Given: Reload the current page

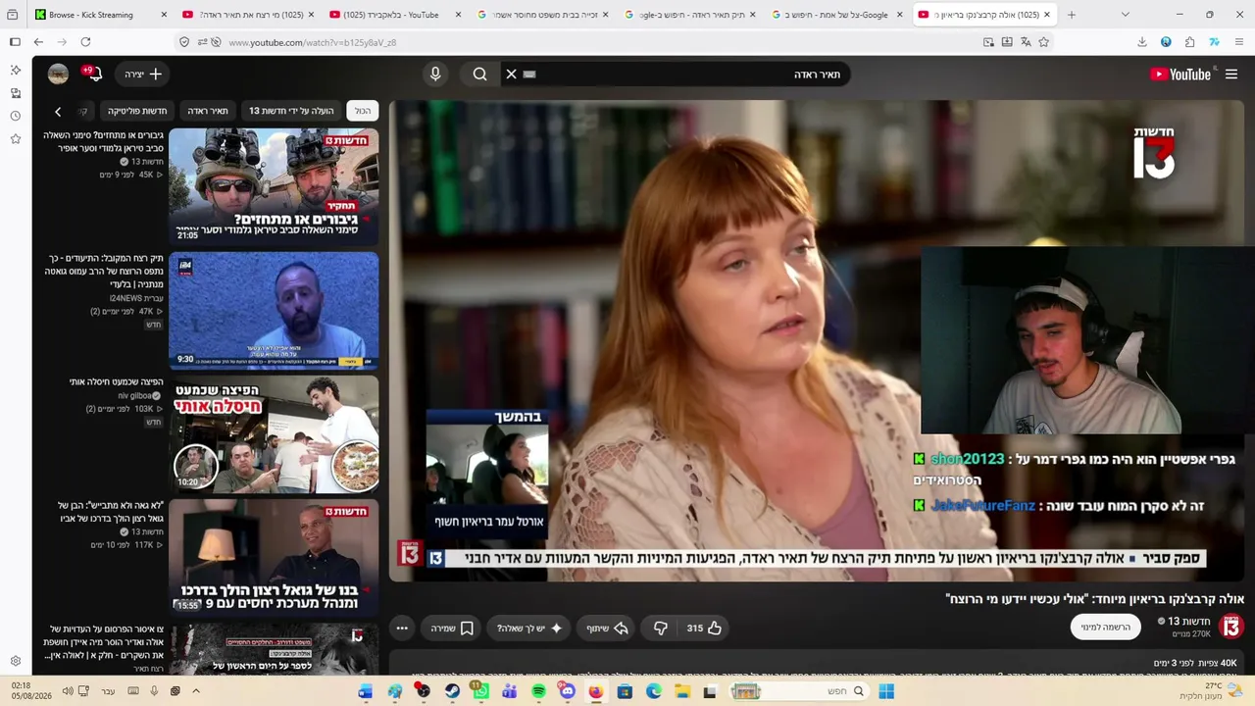Looking at the screenshot, I should coord(85,42).
